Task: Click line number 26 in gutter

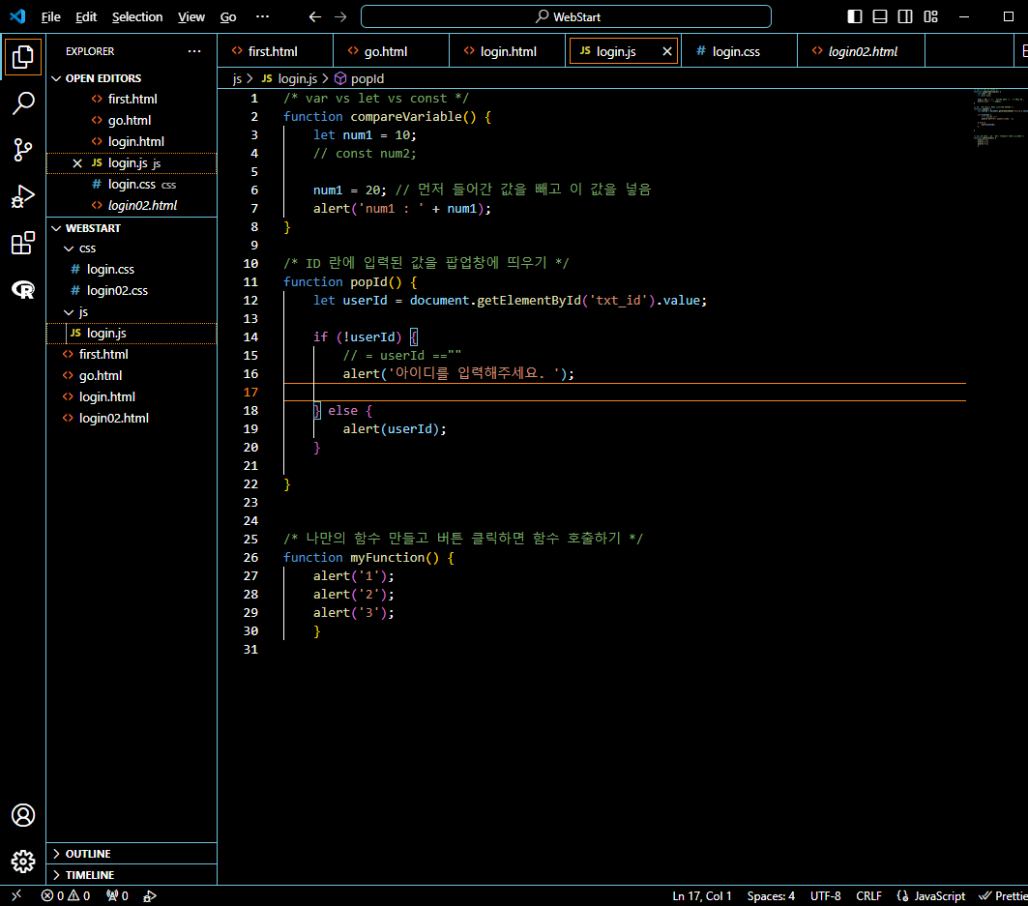Action: [250, 557]
